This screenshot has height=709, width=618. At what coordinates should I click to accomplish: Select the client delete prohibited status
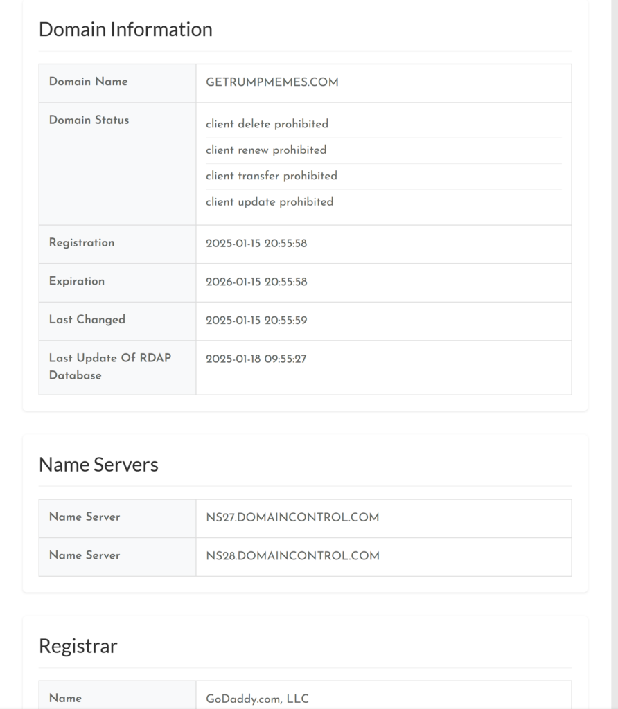coord(267,124)
